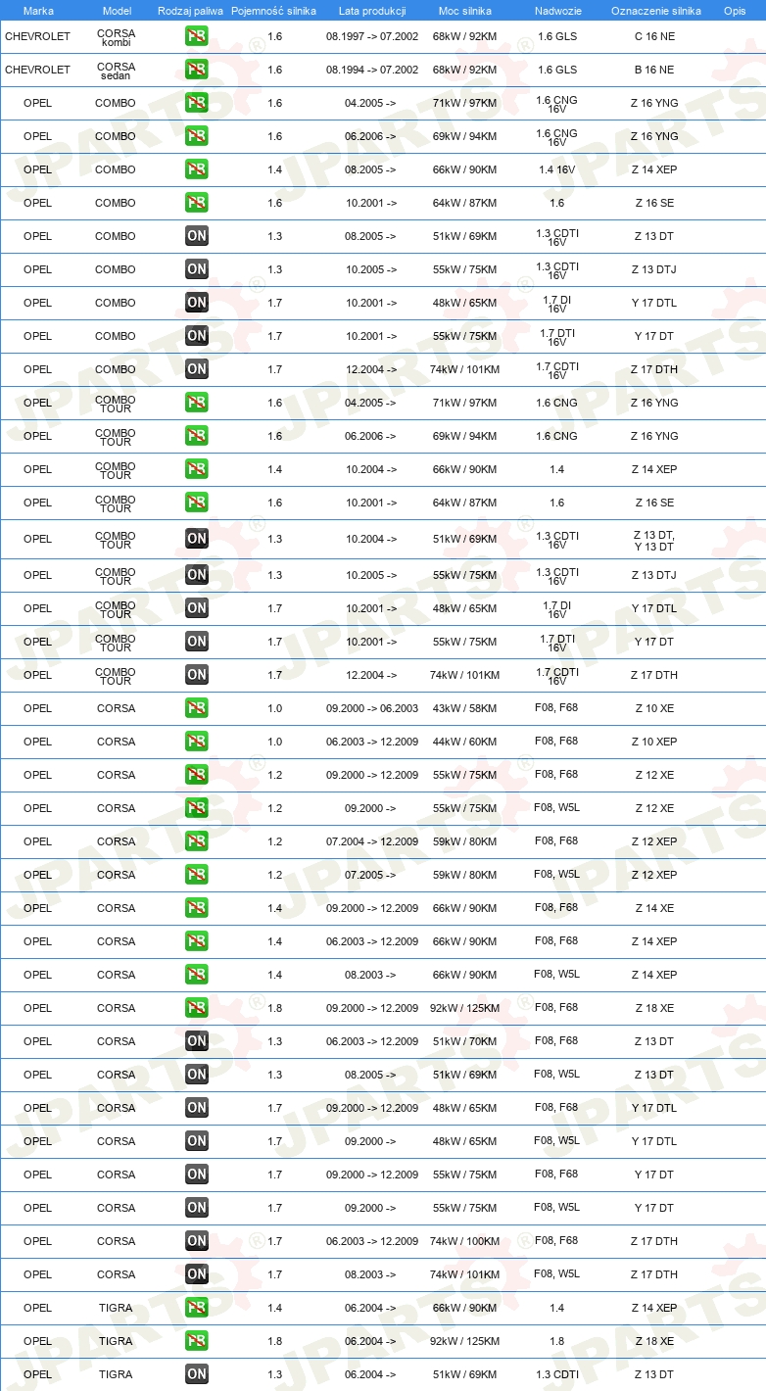The height and width of the screenshot is (1391, 766).
Task: Select the 09.2000 -> 06.2003 date cell
Action: click(372, 708)
